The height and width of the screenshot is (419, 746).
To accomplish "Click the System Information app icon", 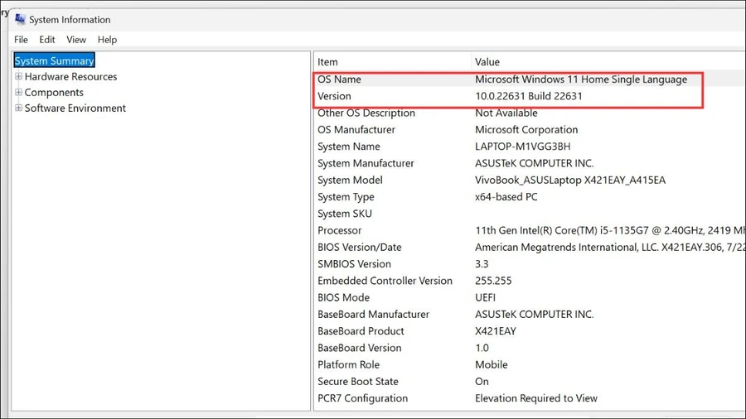I will click(20, 19).
